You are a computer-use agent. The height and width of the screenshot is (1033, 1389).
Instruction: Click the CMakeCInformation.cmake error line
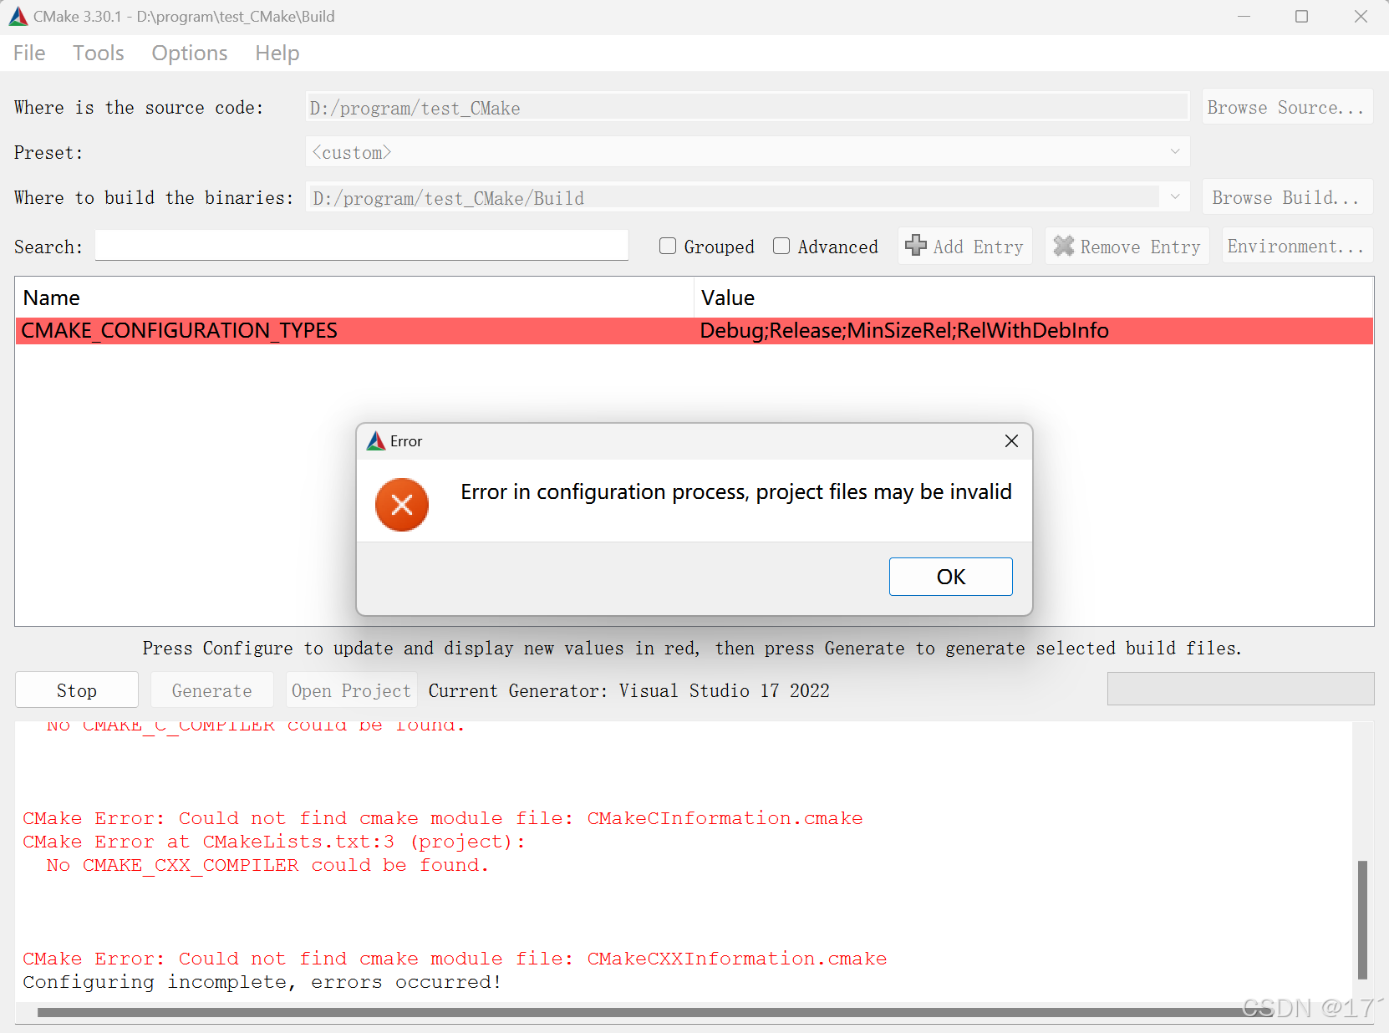coord(443,818)
